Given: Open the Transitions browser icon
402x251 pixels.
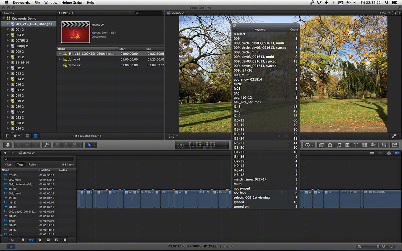Looking at the screenshot, I should (347, 145).
